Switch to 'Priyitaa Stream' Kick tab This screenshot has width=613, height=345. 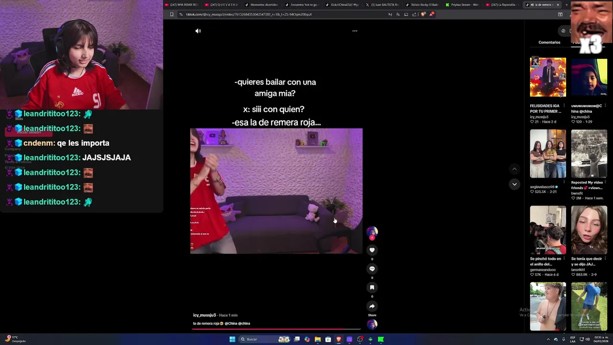coord(462,5)
